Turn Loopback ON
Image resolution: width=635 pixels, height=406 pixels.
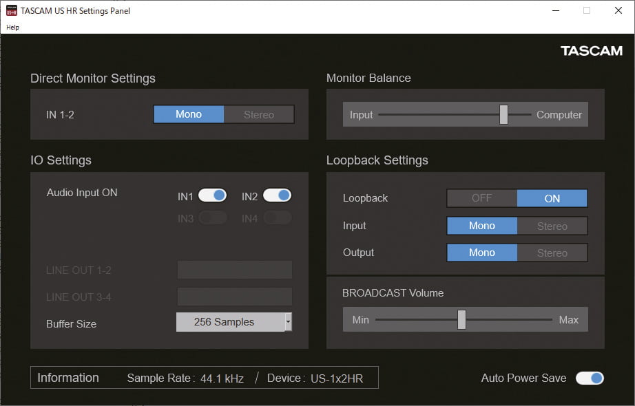[552, 198]
